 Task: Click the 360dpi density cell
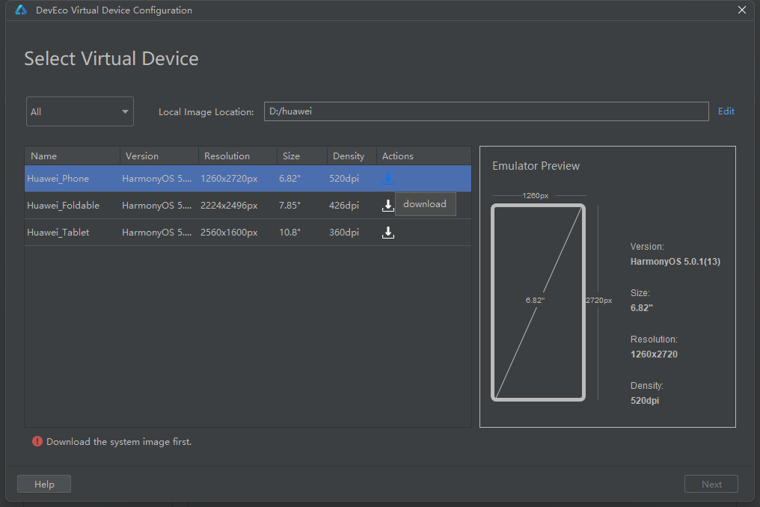tap(344, 233)
